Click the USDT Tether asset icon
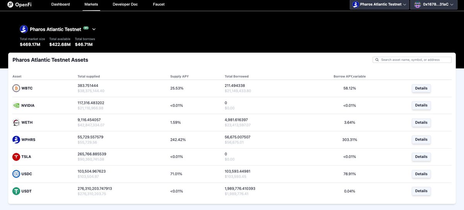The width and height of the screenshot is (464, 210). [x=16, y=191]
